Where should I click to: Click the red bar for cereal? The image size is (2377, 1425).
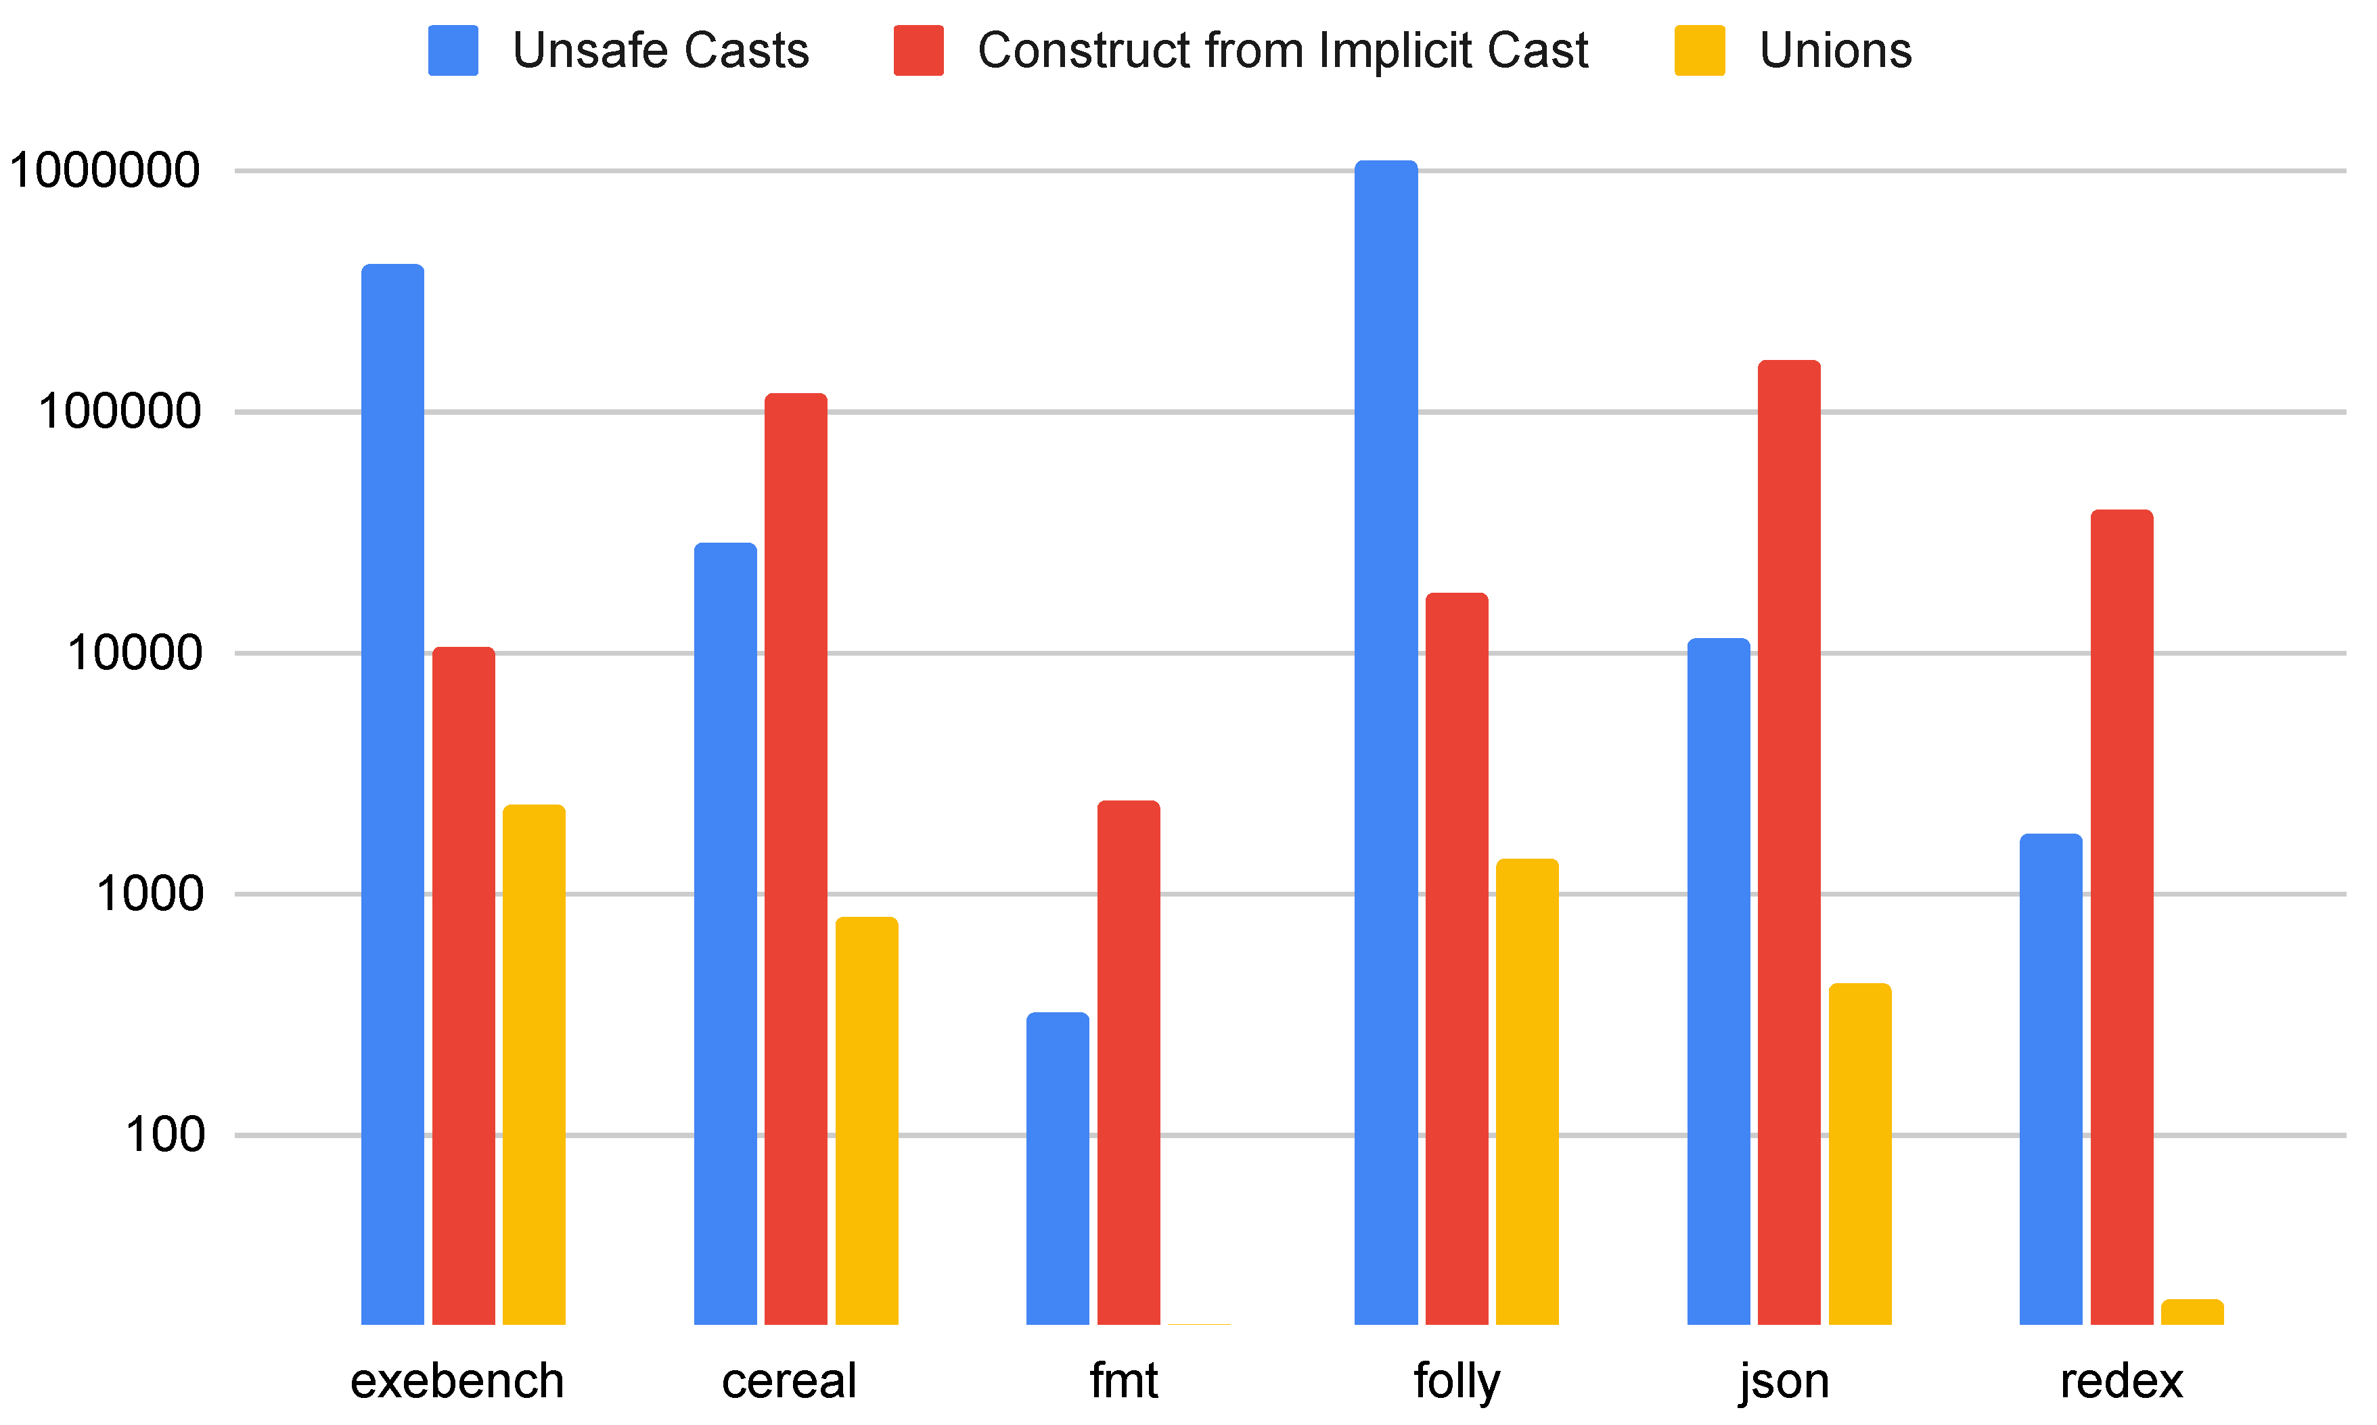coord(796,859)
